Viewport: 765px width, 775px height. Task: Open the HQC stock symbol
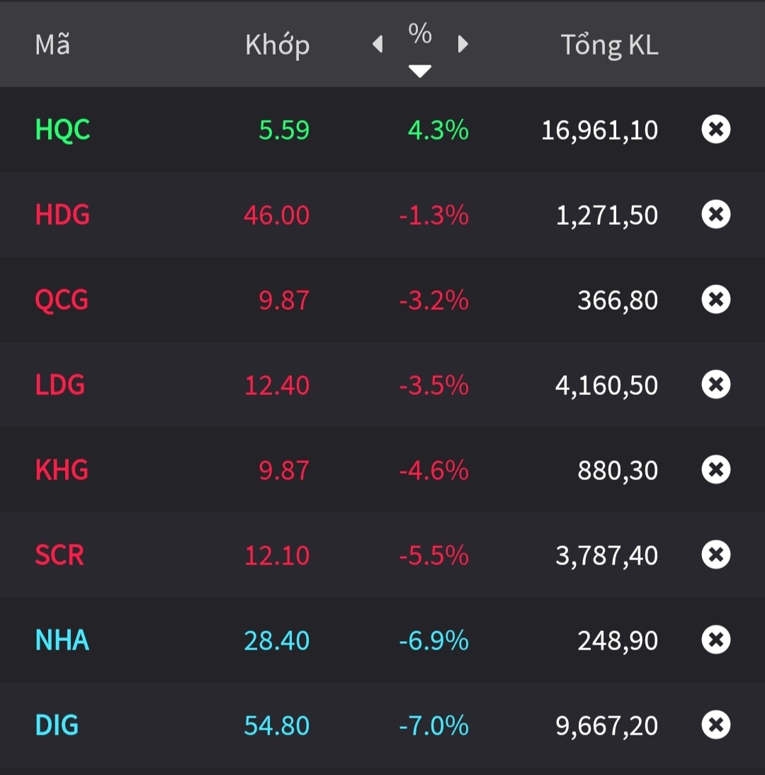(x=62, y=130)
